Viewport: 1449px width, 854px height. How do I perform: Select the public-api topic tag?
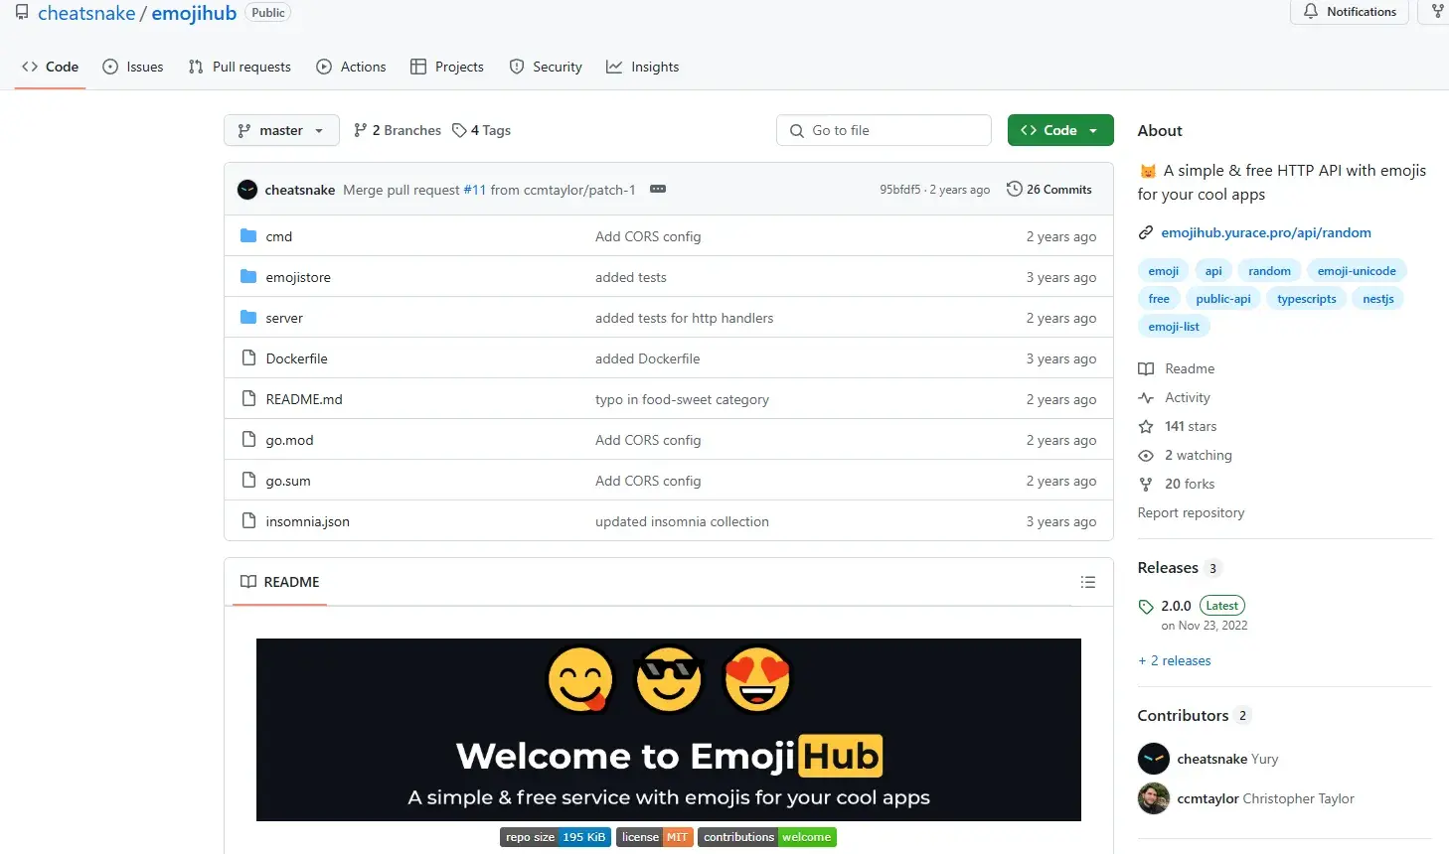click(x=1223, y=299)
